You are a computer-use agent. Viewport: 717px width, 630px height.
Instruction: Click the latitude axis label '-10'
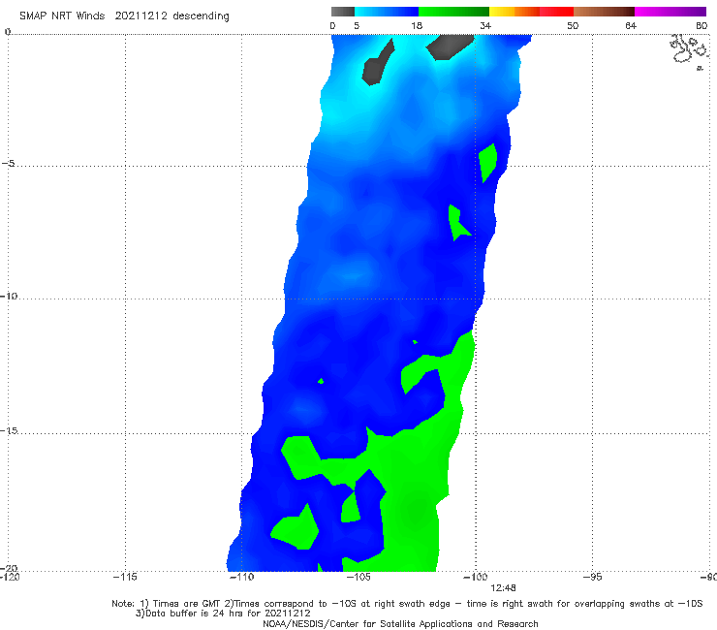(9, 296)
